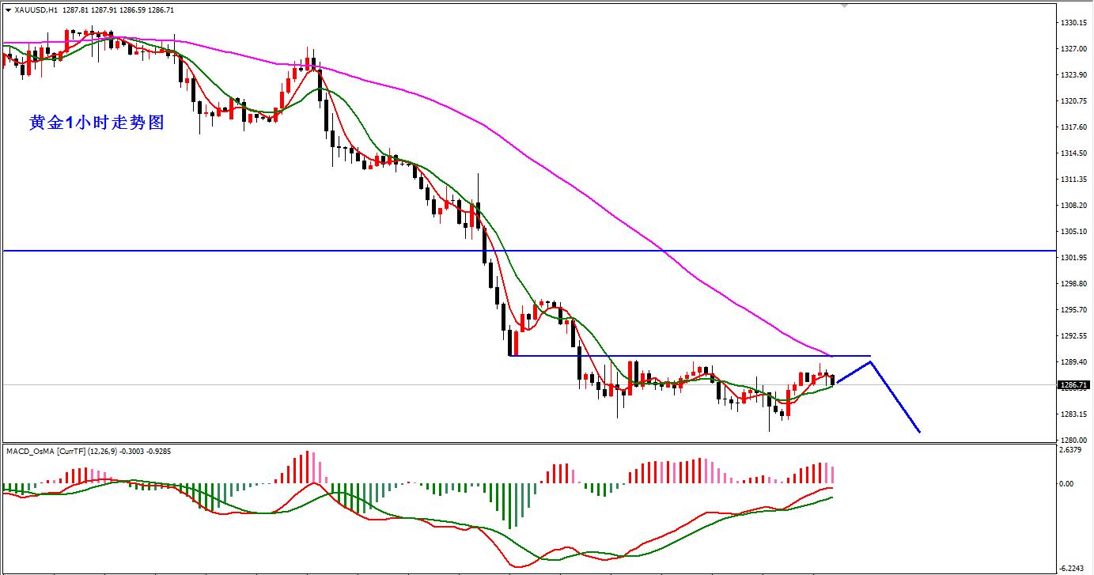
Task: Click the 1305.10 price axis label
Action: (1073, 232)
